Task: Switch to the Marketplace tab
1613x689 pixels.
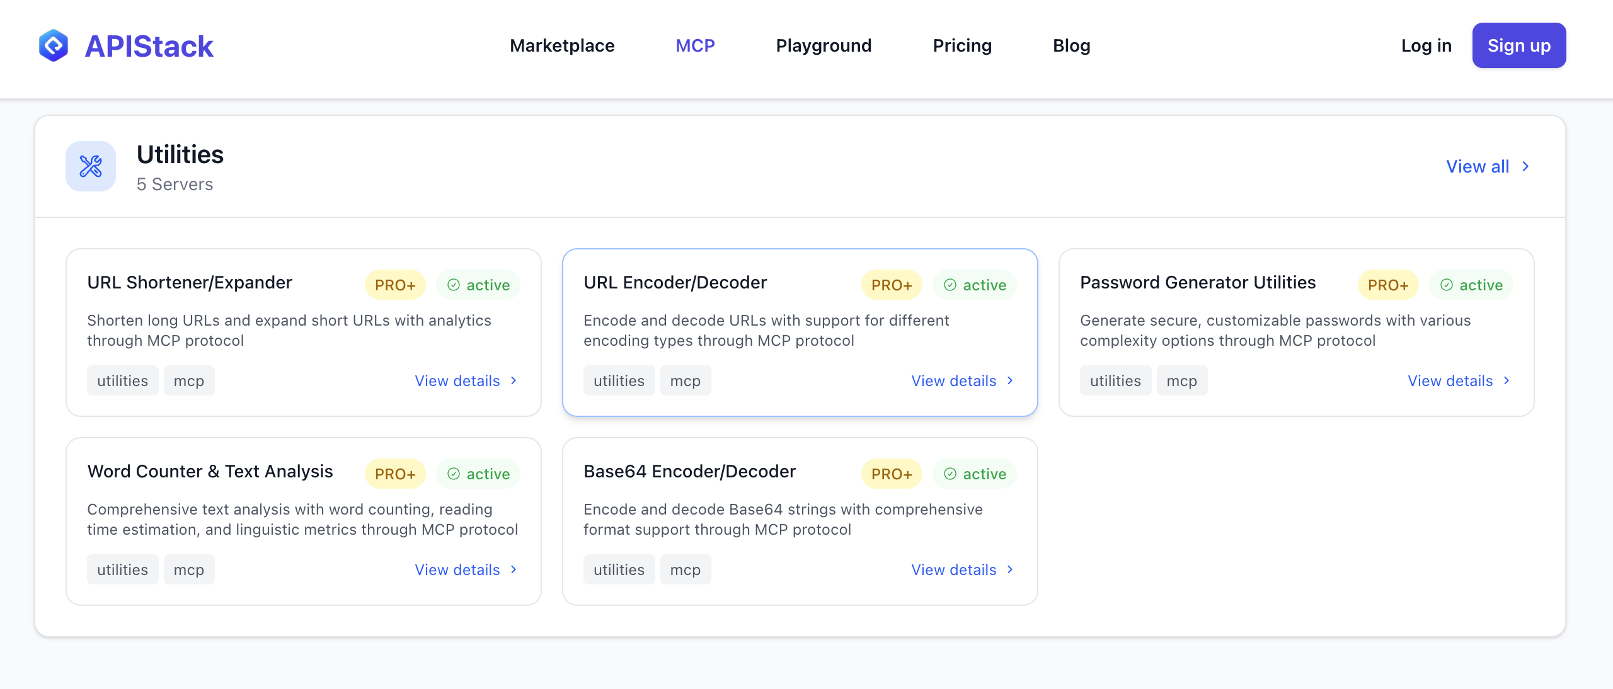Action: pos(563,45)
